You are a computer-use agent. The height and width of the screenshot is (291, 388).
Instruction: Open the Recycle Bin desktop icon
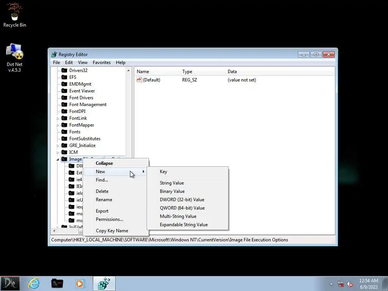click(x=15, y=15)
